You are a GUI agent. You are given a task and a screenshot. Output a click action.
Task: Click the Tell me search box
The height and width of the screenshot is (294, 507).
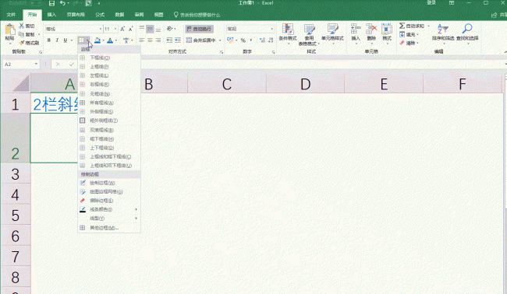197,15
